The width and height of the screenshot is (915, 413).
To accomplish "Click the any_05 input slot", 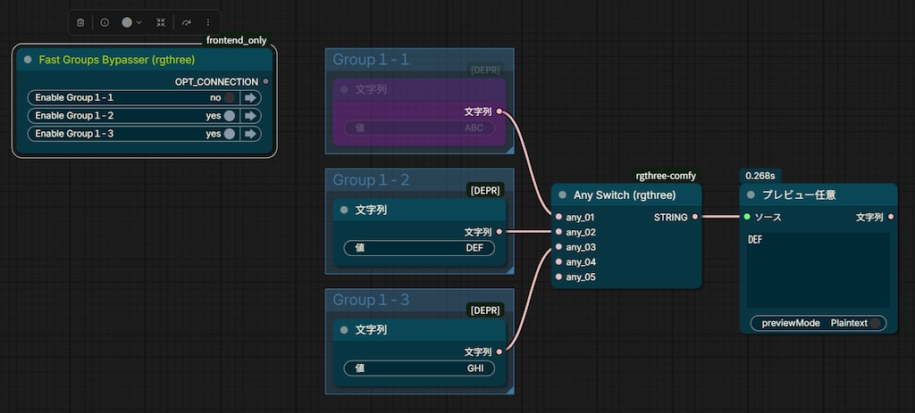I will click(x=558, y=277).
